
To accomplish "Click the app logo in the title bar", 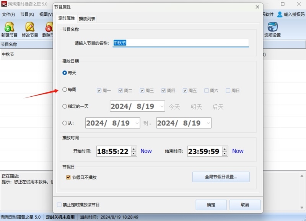I will click(x=4, y=3).
